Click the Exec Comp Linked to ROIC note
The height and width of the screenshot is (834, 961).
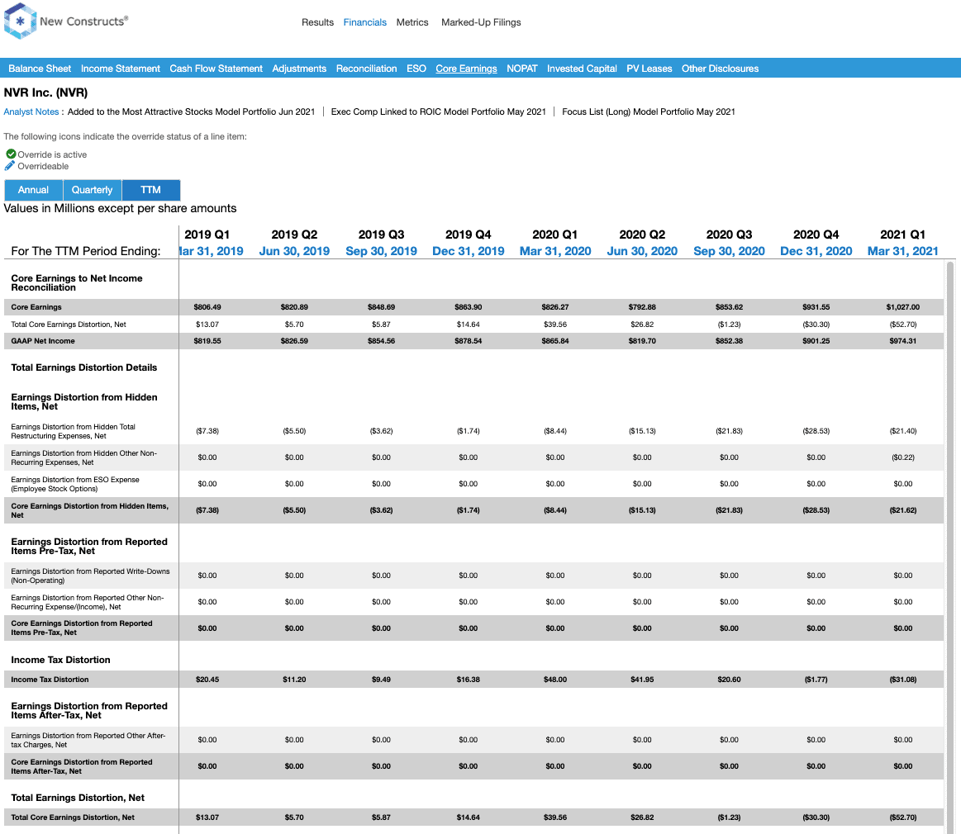(x=438, y=111)
